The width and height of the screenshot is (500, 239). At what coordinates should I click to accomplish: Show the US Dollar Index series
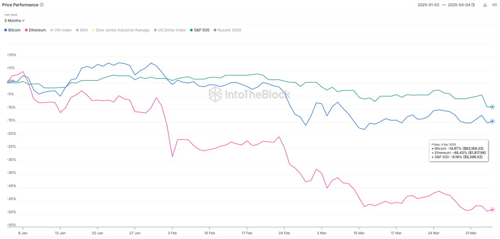pyautogui.click(x=170, y=30)
